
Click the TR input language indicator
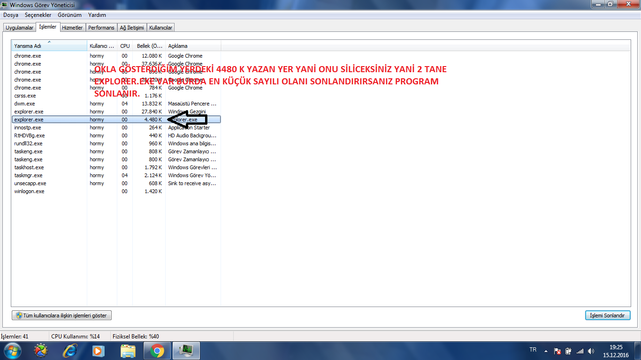point(533,350)
